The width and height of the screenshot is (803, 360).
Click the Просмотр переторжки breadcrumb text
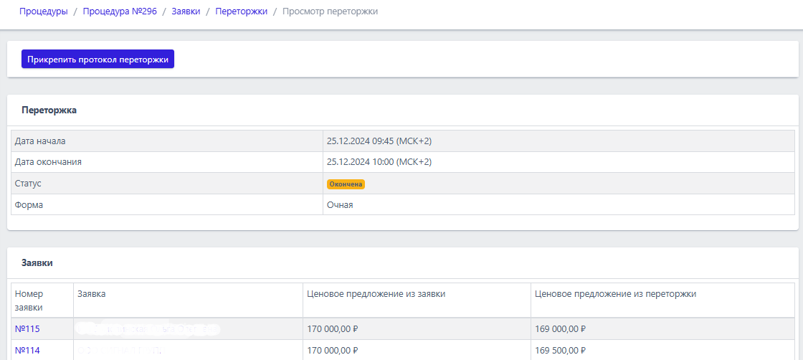pyautogui.click(x=331, y=11)
